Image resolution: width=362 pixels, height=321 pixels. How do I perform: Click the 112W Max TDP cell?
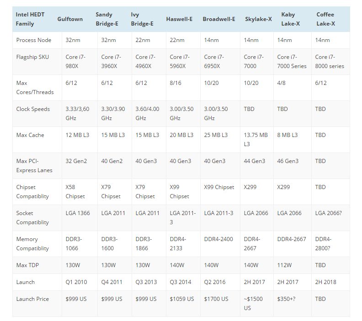pos(286,265)
